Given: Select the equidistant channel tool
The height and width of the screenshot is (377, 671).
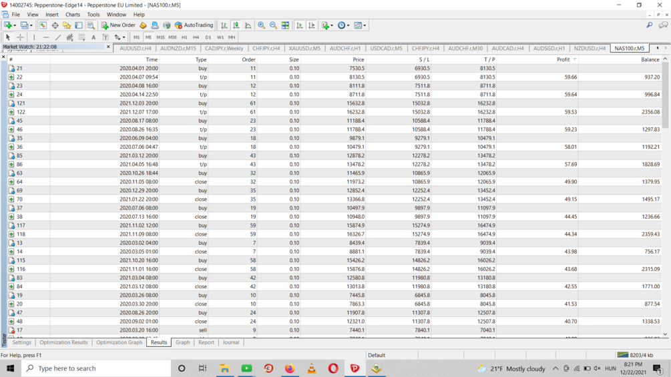Looking at the screenshot, I should pos(69,37).
